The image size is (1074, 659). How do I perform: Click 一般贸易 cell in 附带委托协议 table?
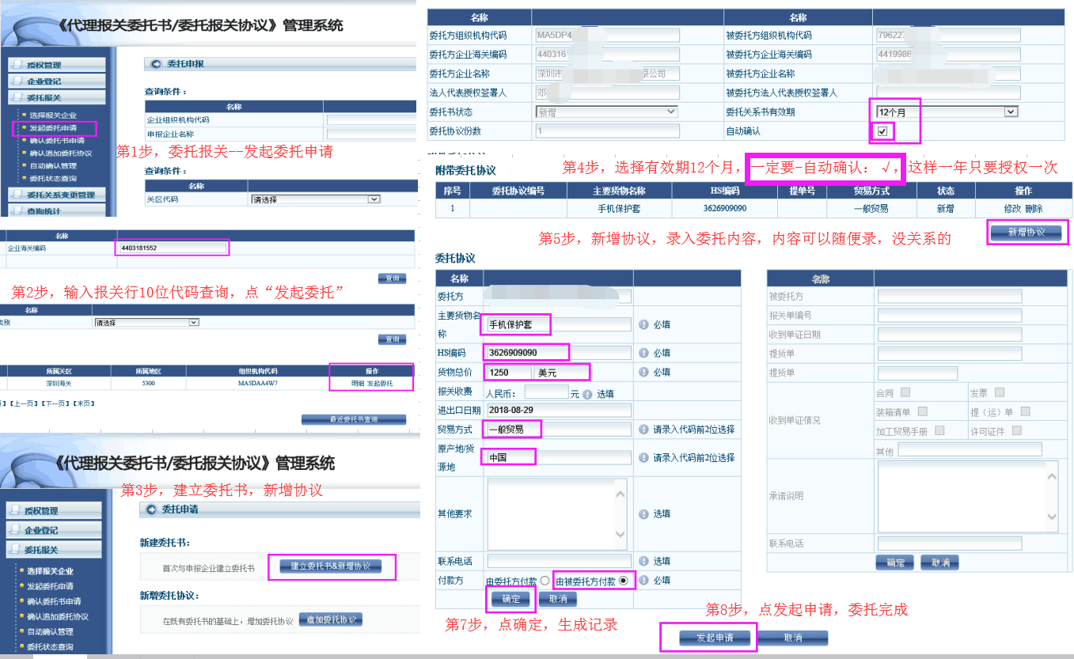click(x=871, y=209)
